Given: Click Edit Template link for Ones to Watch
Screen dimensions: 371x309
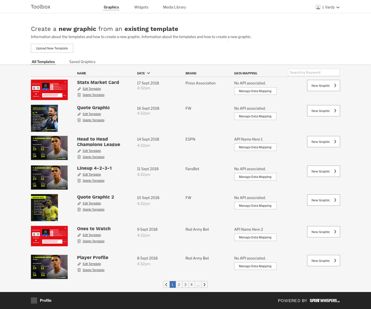Looking at the screenshot, I should [92, 235].
